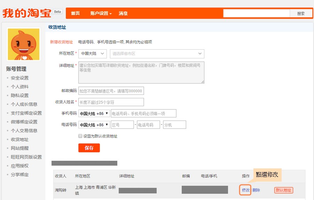Open the 电话号码 country code dropdown
The image size is (314, 200).
coord(94,125)
